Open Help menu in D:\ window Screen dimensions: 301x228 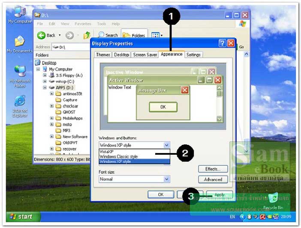116,24
